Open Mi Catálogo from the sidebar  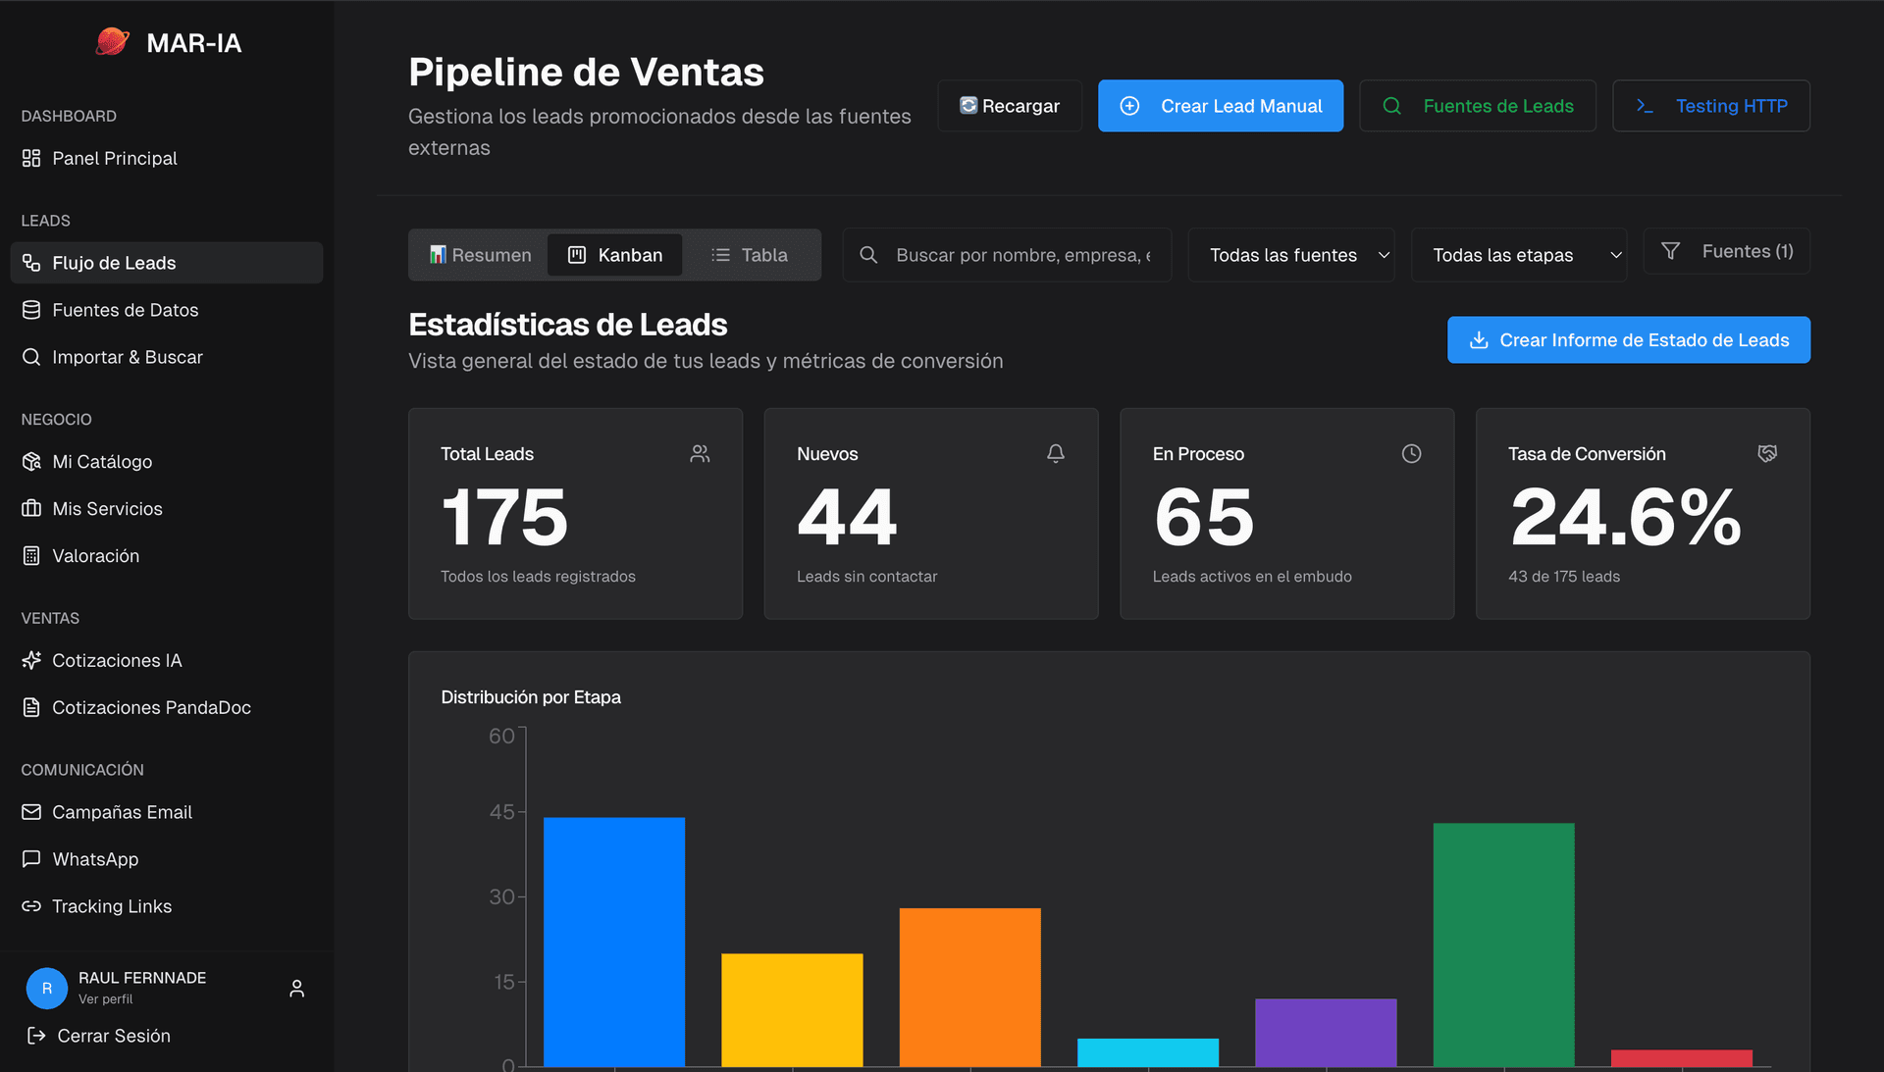pos(102,461)
